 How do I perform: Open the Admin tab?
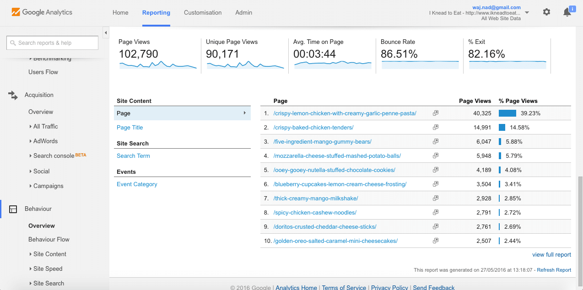pos(243,12)
